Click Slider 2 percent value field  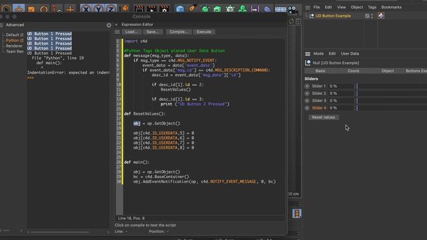point(340,93)
